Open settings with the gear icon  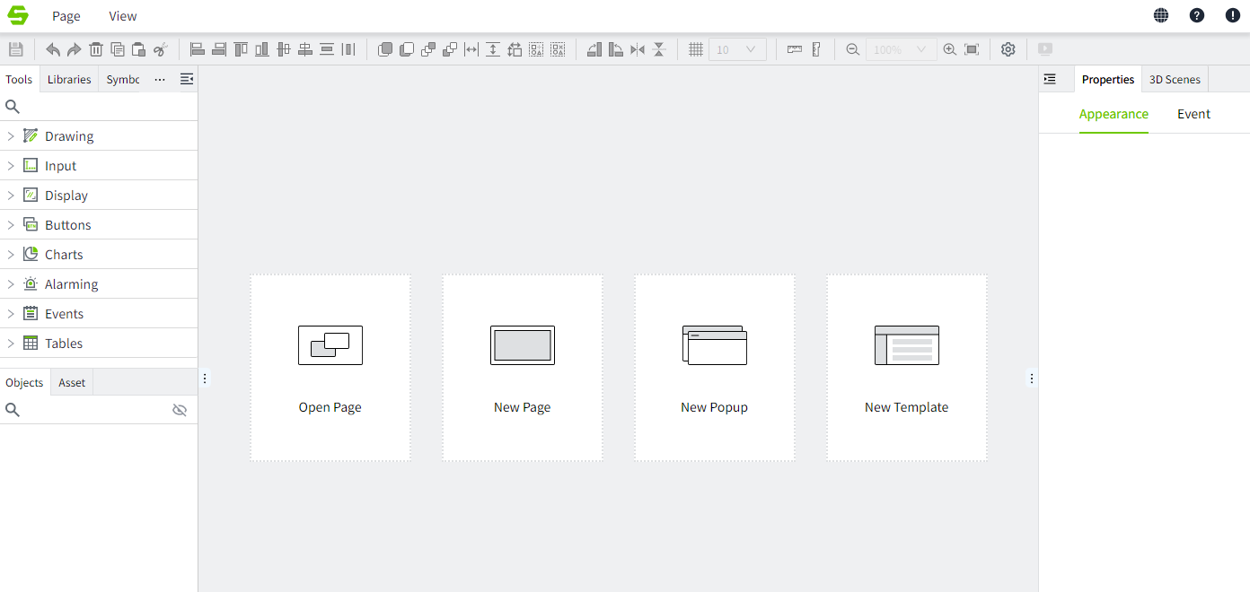pyautogui.click(x=1008, y=50)
